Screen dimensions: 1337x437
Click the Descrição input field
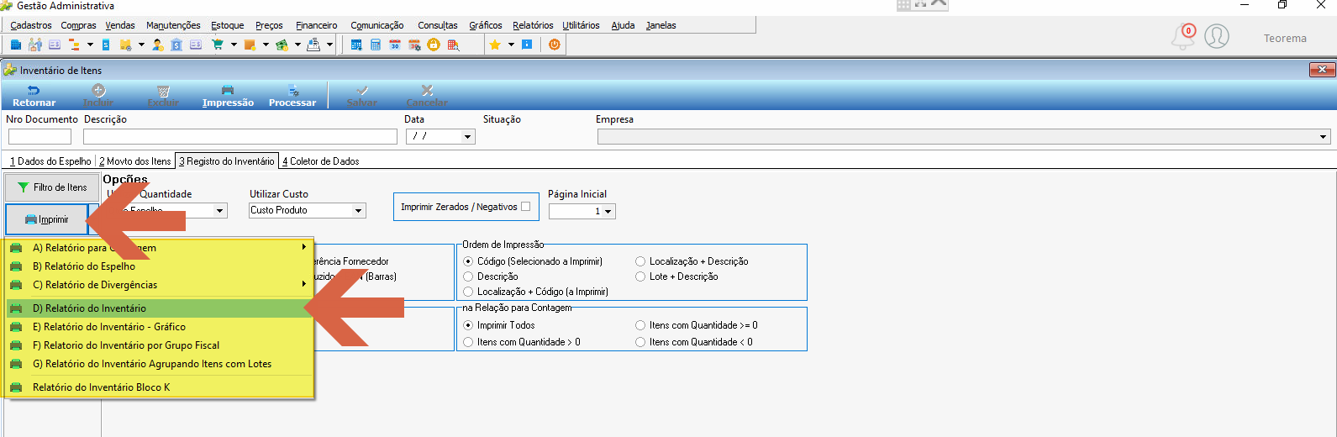point(240,136)
